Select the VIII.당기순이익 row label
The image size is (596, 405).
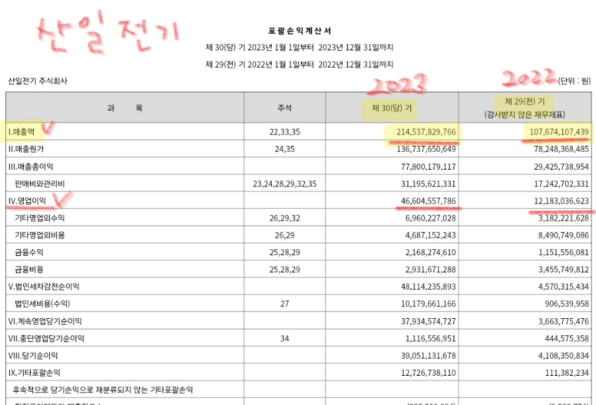pyautogui.click(x=33, y=355)
